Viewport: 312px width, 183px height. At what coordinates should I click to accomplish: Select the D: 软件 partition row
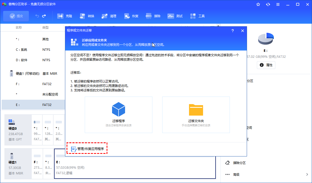click(x=33, y=60)
